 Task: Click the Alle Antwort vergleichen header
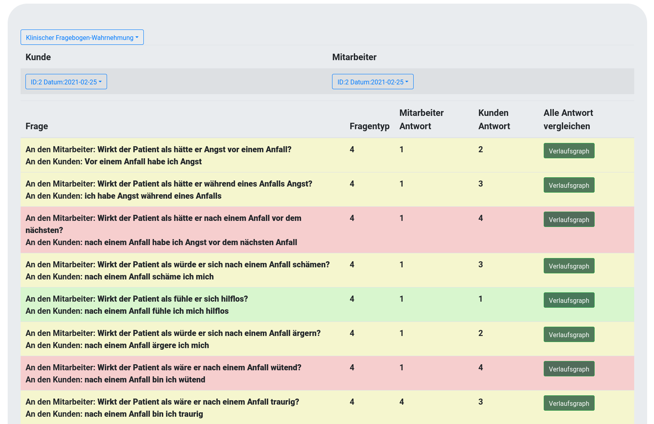[x=568, y=120]
